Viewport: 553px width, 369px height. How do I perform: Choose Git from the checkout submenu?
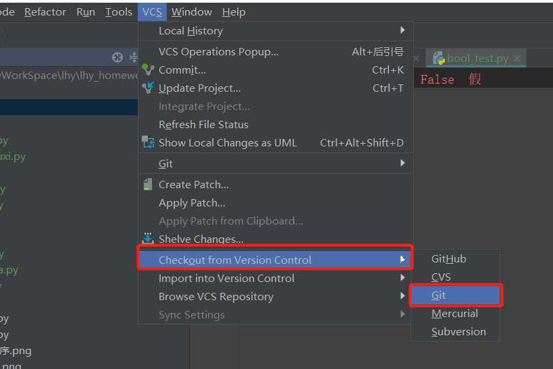click(x=439, y=295)
